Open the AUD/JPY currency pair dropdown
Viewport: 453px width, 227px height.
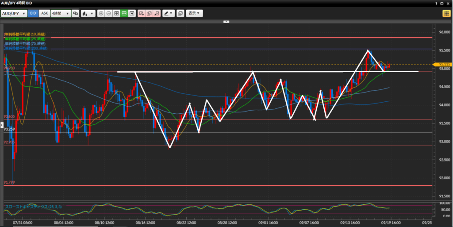(x=14, y=13)
